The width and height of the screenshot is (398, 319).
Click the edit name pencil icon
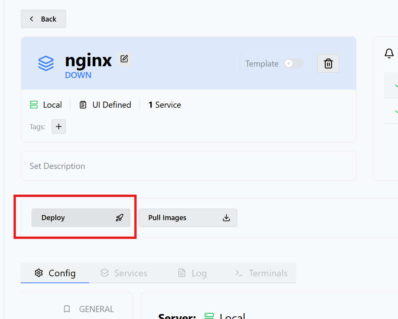(x=124, y=59)
